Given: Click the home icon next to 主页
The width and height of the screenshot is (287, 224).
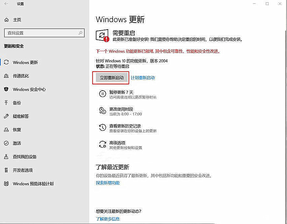Looking at the screenshot, I should 6,20.
